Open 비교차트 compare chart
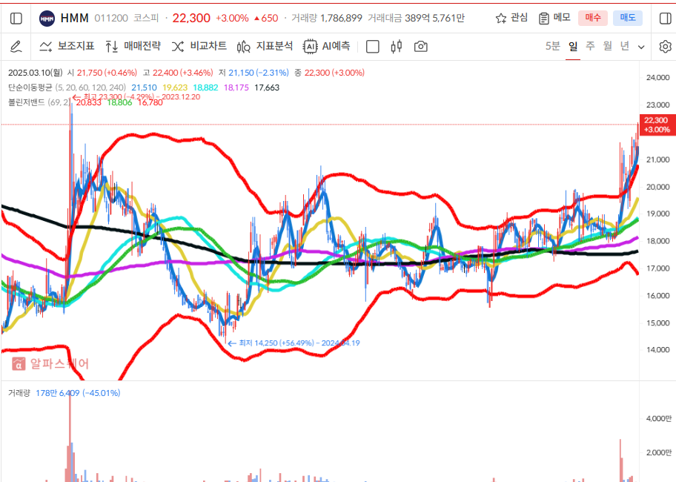 (199, 46)
